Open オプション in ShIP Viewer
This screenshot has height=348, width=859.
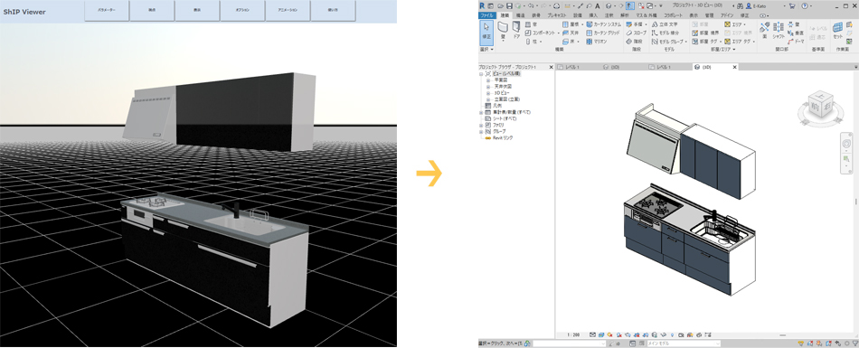pos(242,11)
